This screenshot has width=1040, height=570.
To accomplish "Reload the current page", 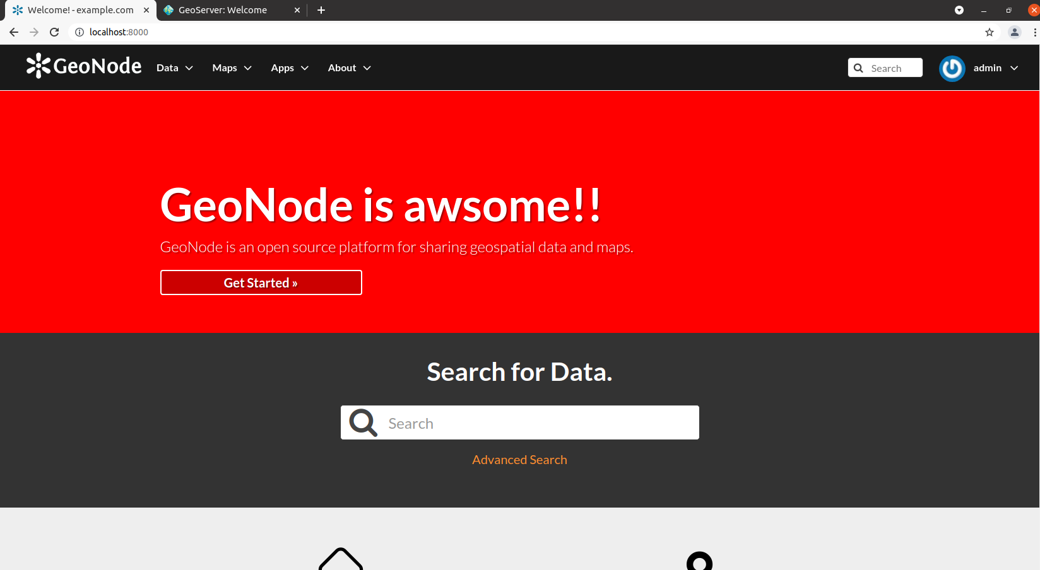I will [54, 32].
